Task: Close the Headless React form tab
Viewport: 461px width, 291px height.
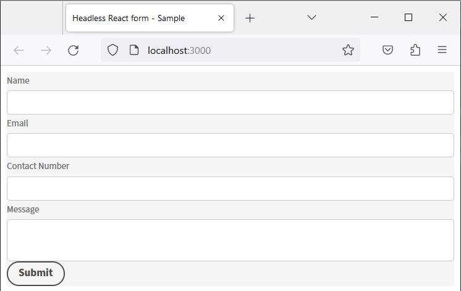Action: pos(221,19)
